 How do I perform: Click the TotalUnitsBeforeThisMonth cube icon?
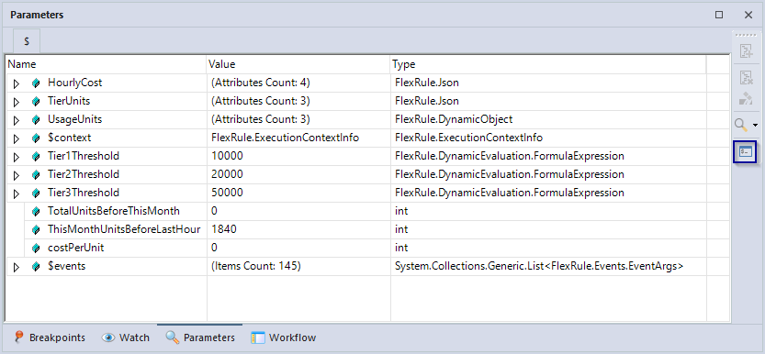pyautogui.click(x=36, y=212)
